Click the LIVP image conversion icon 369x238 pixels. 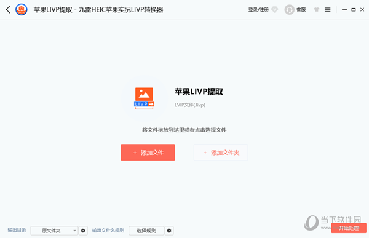pyautogui.click(x=144, y=98)
